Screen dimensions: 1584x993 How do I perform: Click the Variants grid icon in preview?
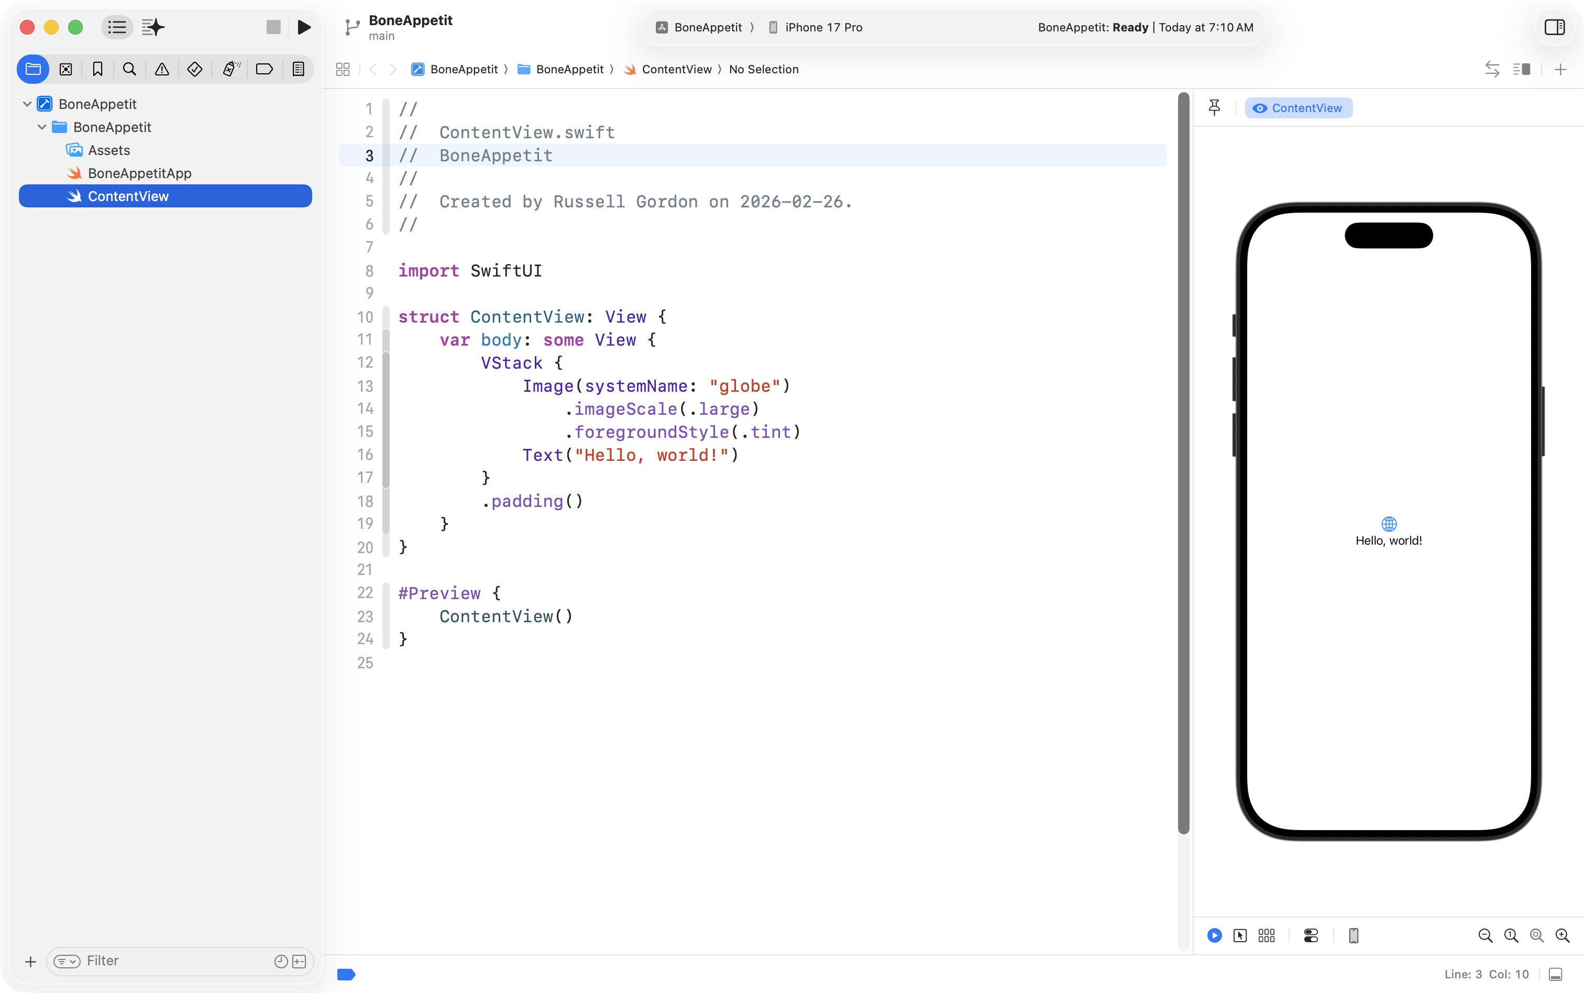point(1266,935)
